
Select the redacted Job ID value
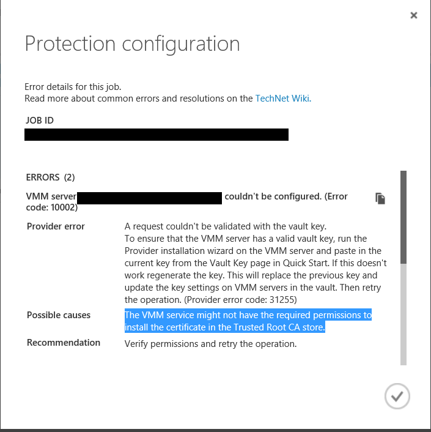click(x=156, y=135)
